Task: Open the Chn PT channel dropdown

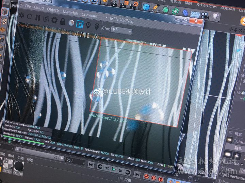Action: tap(121, 30)
